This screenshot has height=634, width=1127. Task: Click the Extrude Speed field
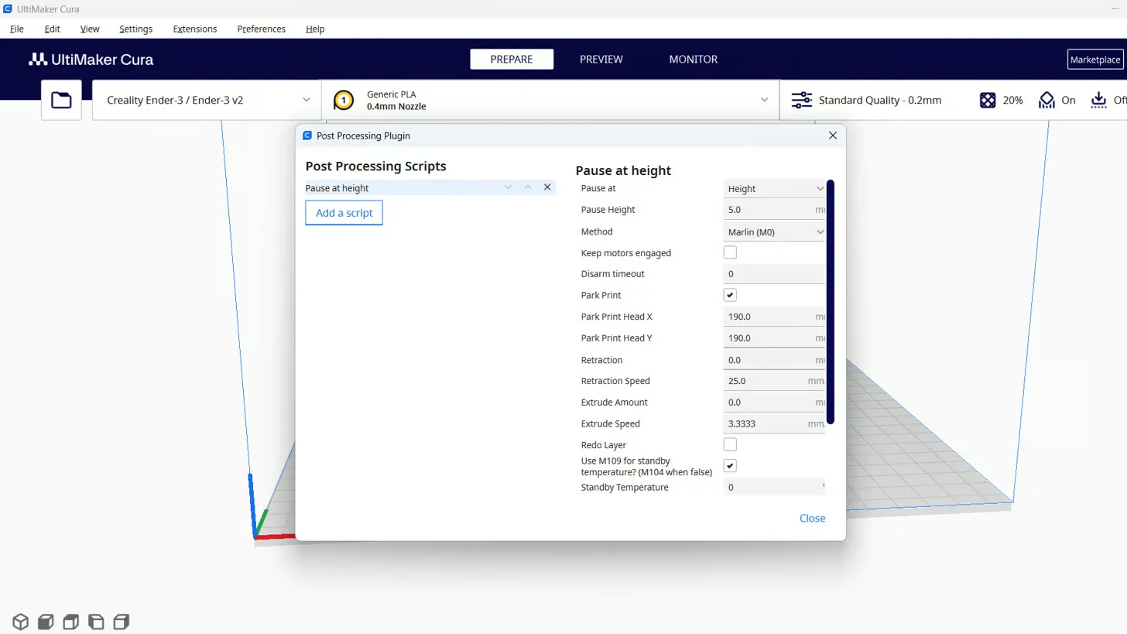(x=774, y=423)
